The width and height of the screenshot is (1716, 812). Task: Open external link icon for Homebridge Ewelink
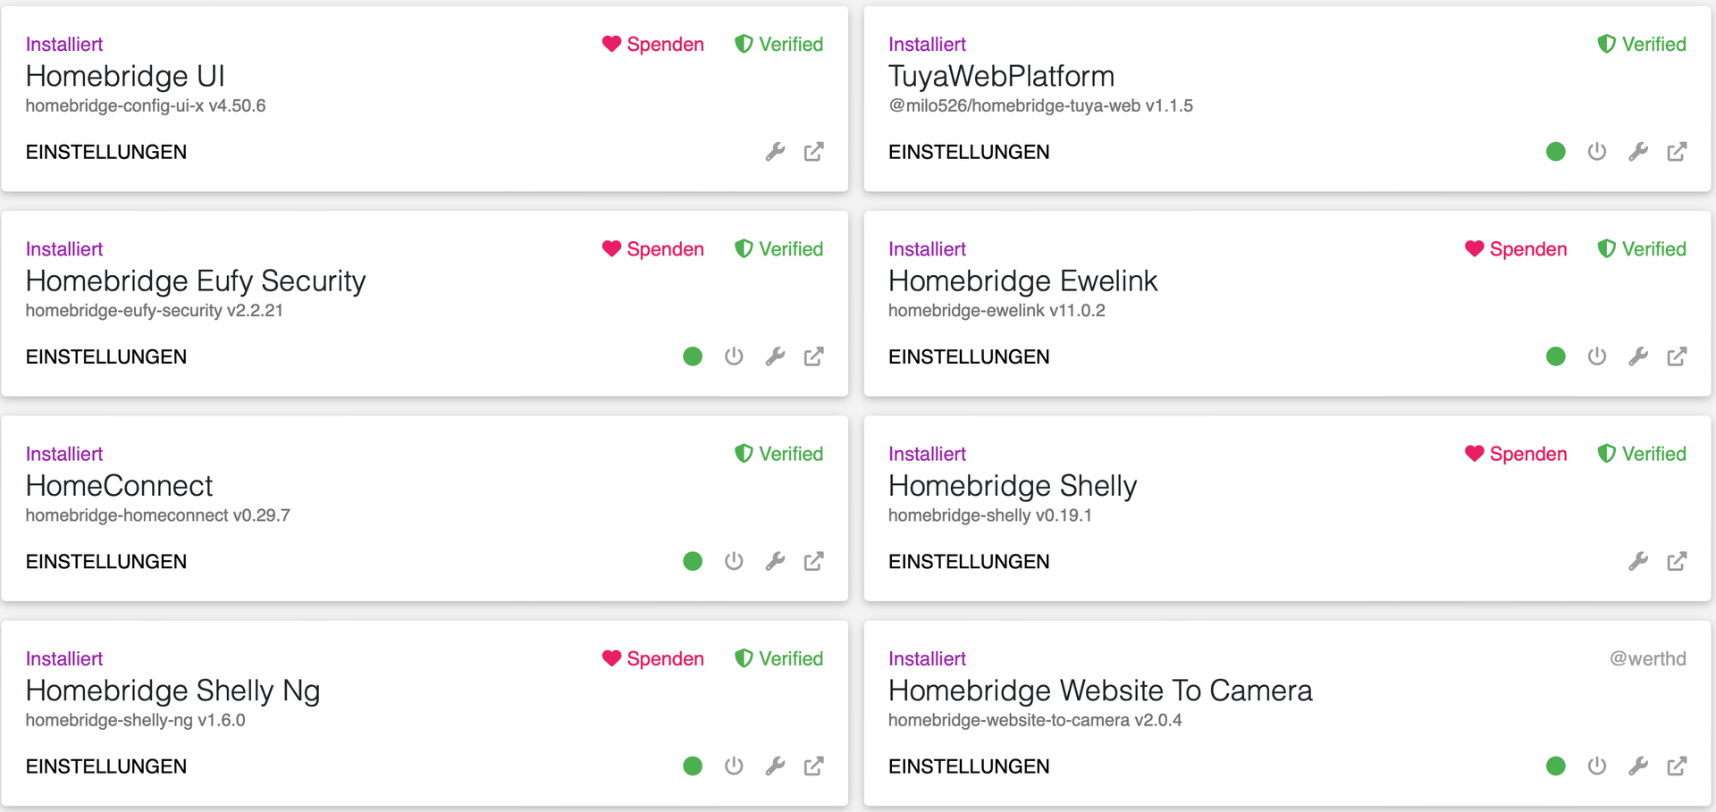tap(1677, 356)
